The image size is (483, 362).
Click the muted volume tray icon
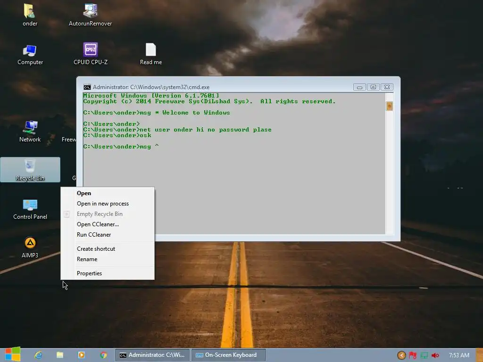coord(435,355)
